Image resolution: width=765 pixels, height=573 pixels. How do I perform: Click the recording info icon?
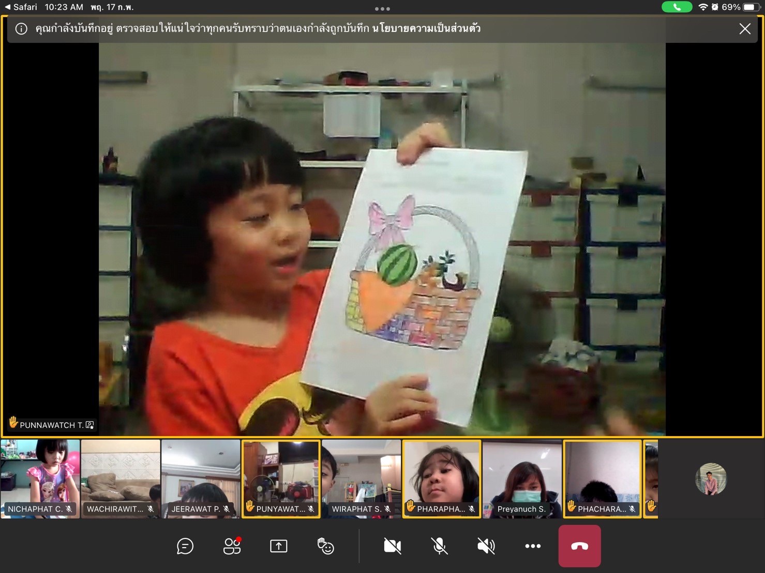coord(21,29)
